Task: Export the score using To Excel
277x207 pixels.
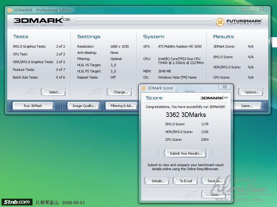Action: coord(186,181)
